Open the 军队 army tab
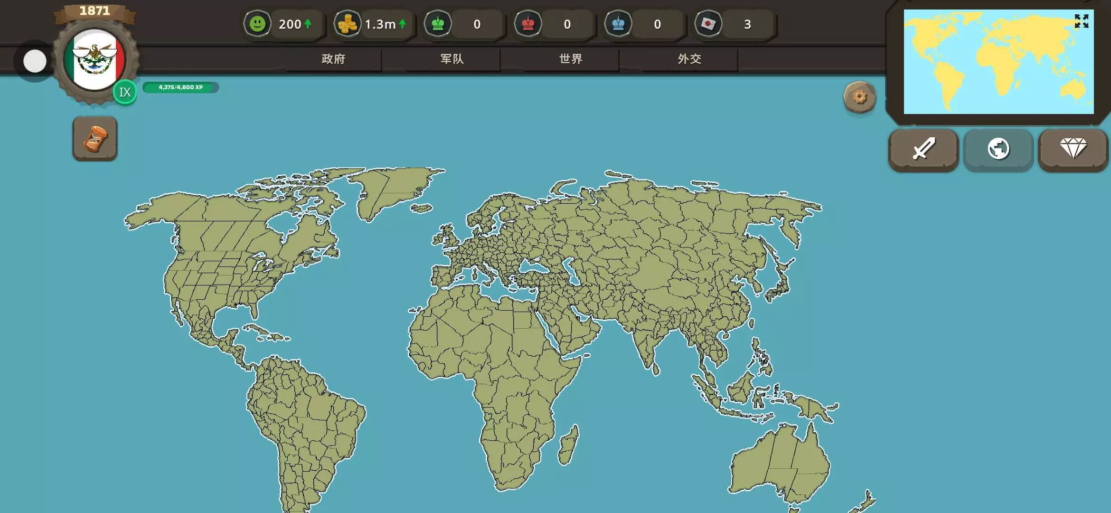This screenshot has height=513, width=1111. [x=452, y=59]
